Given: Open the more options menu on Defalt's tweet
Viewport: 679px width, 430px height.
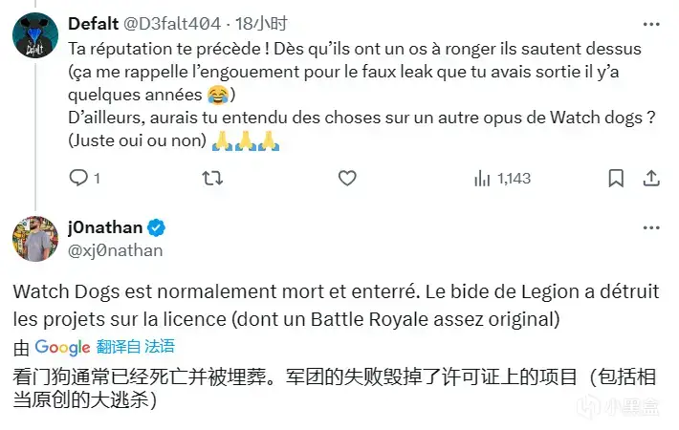Looking at the screenshot, I should coord(651,24).
